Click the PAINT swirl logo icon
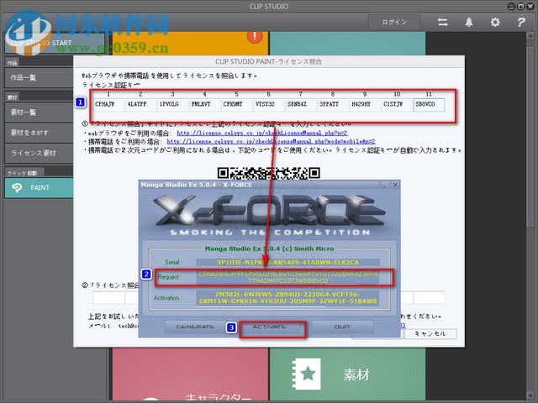Viewport: 538px width, 403px height. 17,188
